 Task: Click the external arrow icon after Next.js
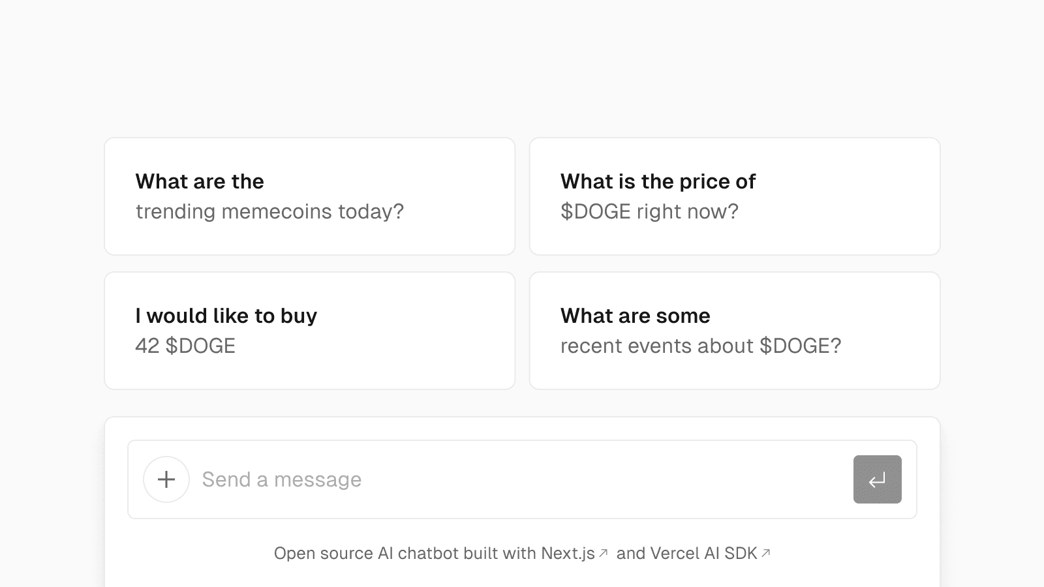[604, 553]
